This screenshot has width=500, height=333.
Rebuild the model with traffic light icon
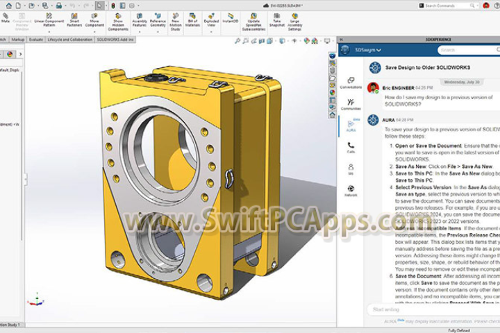tap(113, 6)
